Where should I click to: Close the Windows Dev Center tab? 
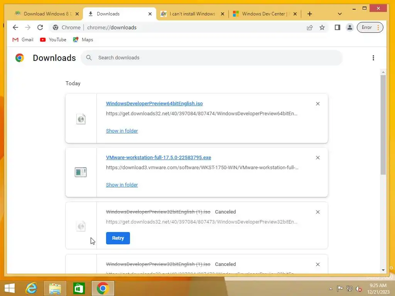pos(295,14)
